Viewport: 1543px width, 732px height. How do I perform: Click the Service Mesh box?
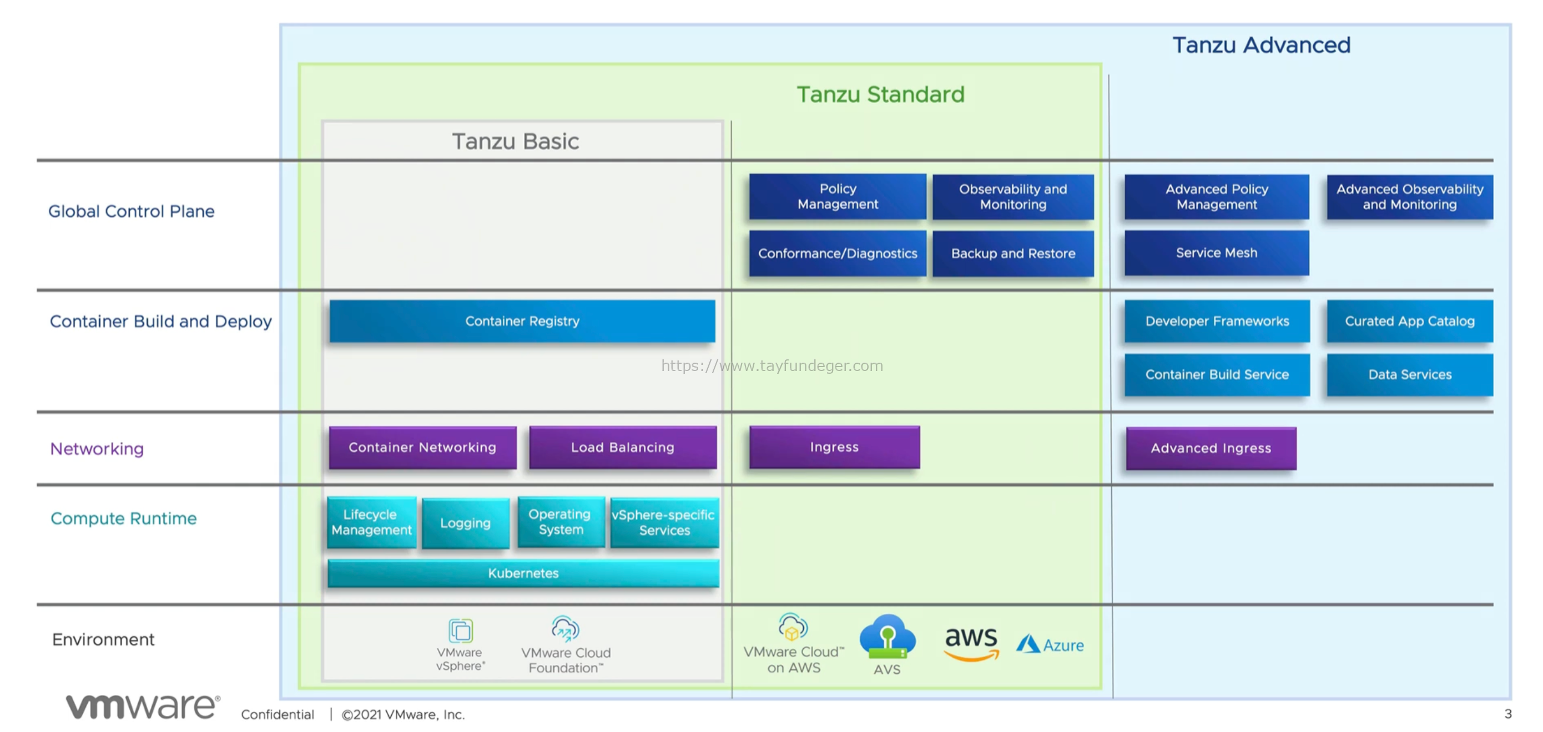pos(1217,253)
